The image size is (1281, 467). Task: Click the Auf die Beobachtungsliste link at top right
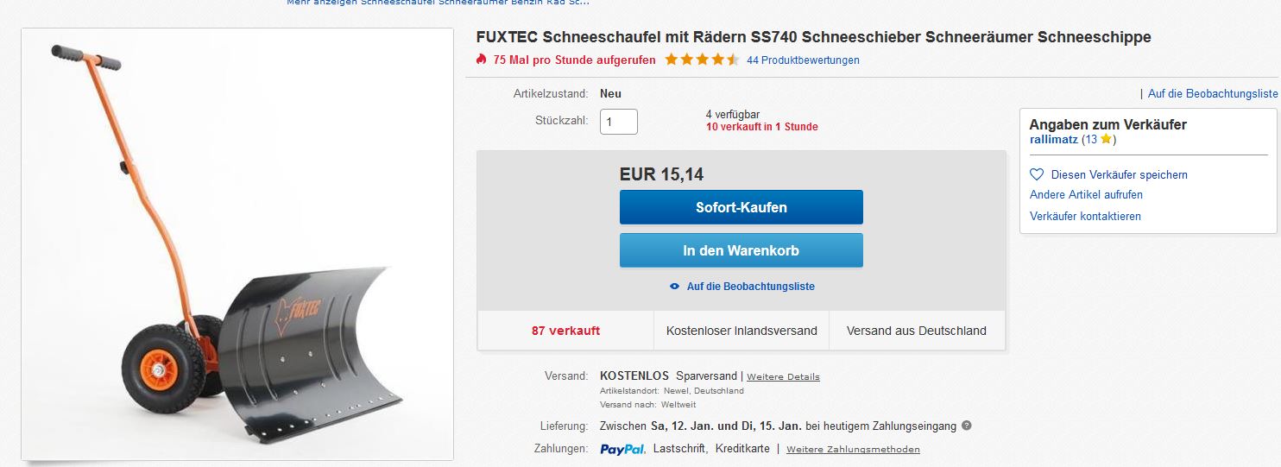[1213, 93]
